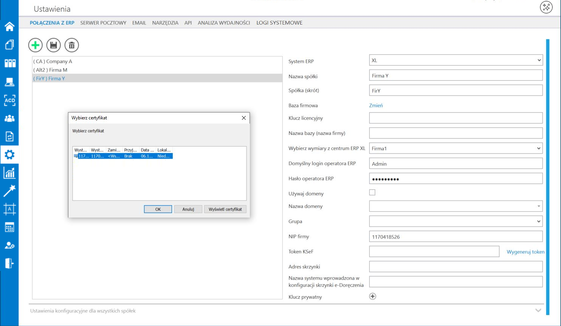561x326 pixels.
Task: Click the floppy disk save icon
Action: tap(54, 45)
